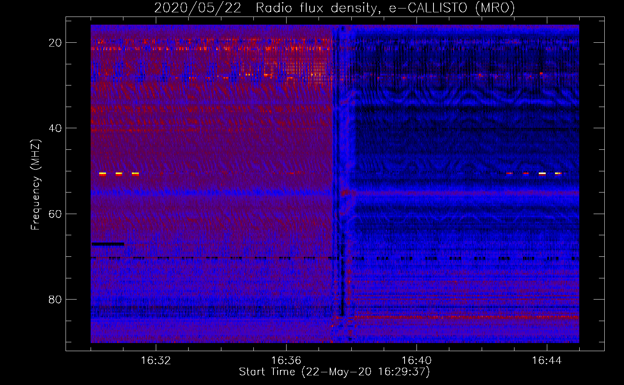Click the '80' frequency tick label
Screen dimensions: 624x385
(55, 299)
